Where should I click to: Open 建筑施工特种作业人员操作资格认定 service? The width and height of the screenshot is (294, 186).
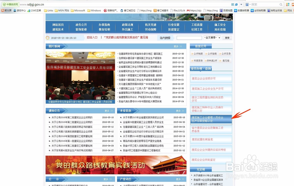pyautogui.click(x=211, y=109)
